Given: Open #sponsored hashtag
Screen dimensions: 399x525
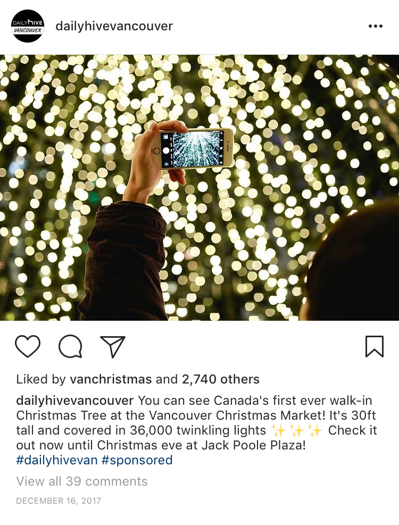Looking at the screenshot, I should 137,460.
